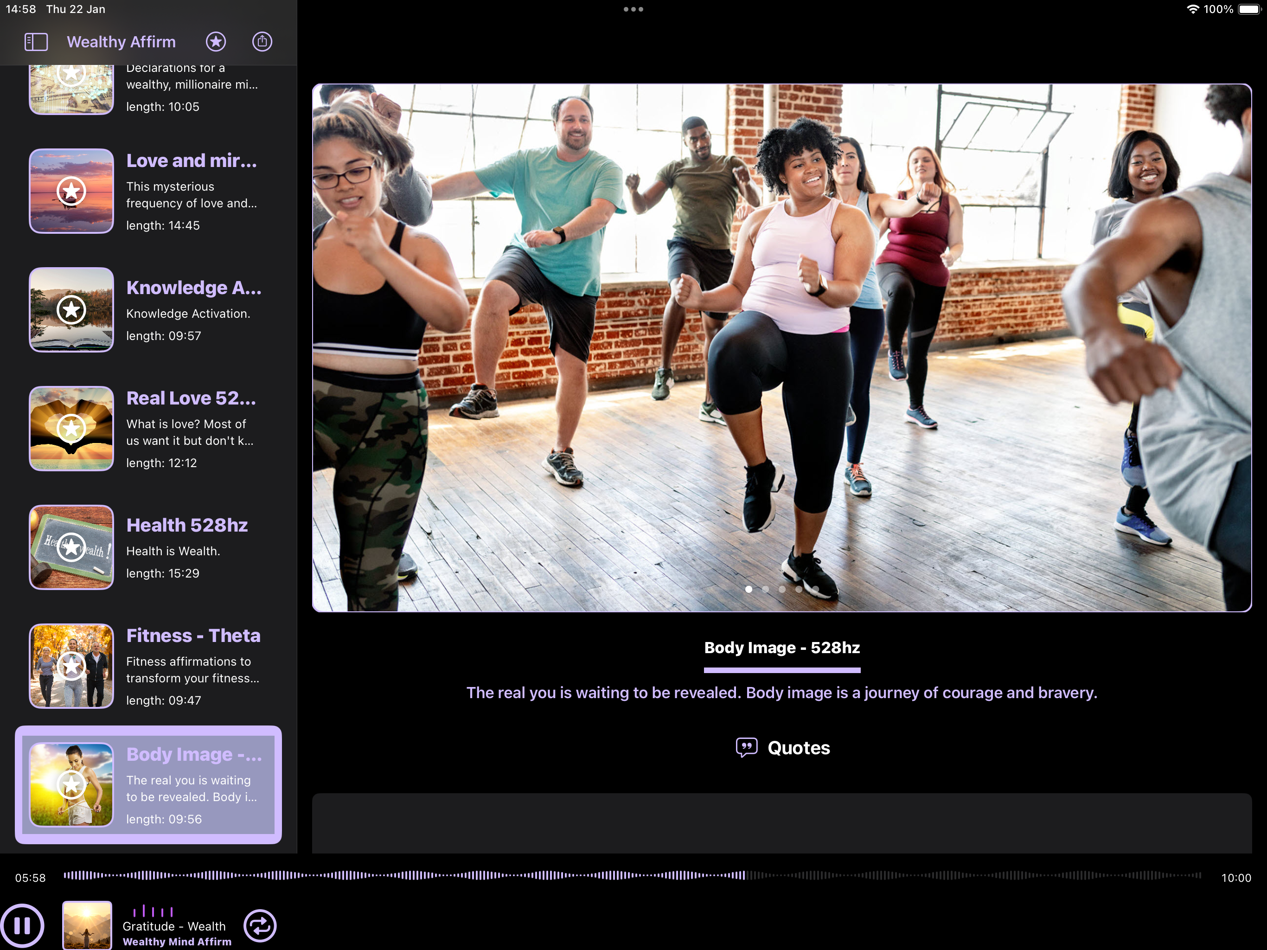This screenshot has width=1267, height=950.
Task: Tap the share icon in header
Action: pyautogui.click(x=262, y=42)
